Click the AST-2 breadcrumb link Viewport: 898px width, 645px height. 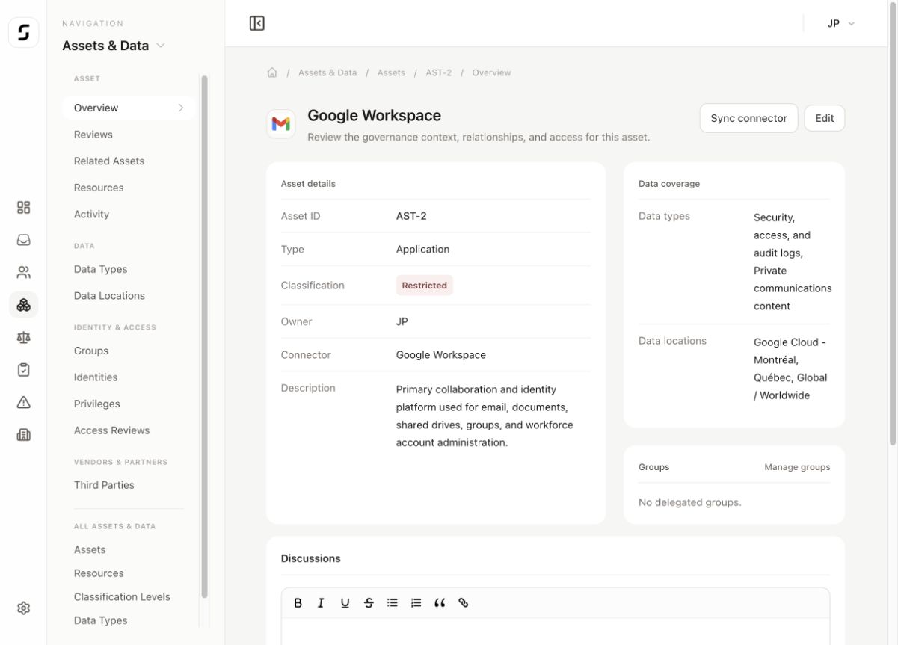pyautogui.click(x=439, y=72)
